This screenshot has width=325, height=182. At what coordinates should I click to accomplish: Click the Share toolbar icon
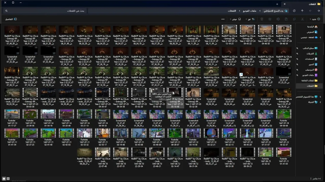[270, 19]
